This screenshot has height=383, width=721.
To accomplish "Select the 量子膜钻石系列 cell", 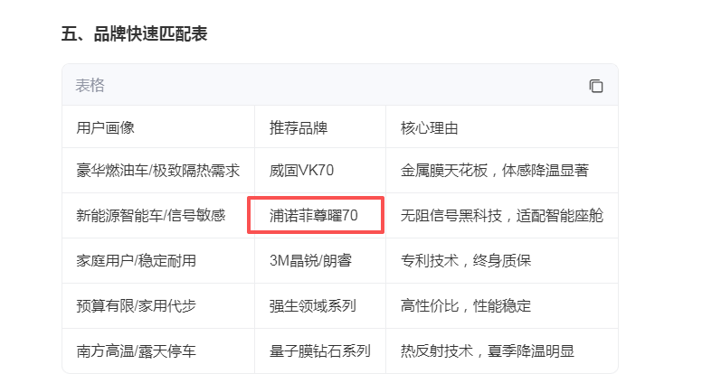I will [x=320, y=350].
